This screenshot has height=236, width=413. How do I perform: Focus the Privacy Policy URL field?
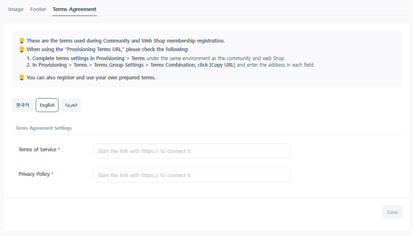[192, 175]
